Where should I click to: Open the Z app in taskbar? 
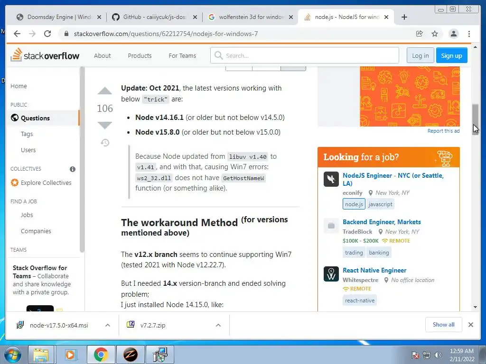coord(131,355)
